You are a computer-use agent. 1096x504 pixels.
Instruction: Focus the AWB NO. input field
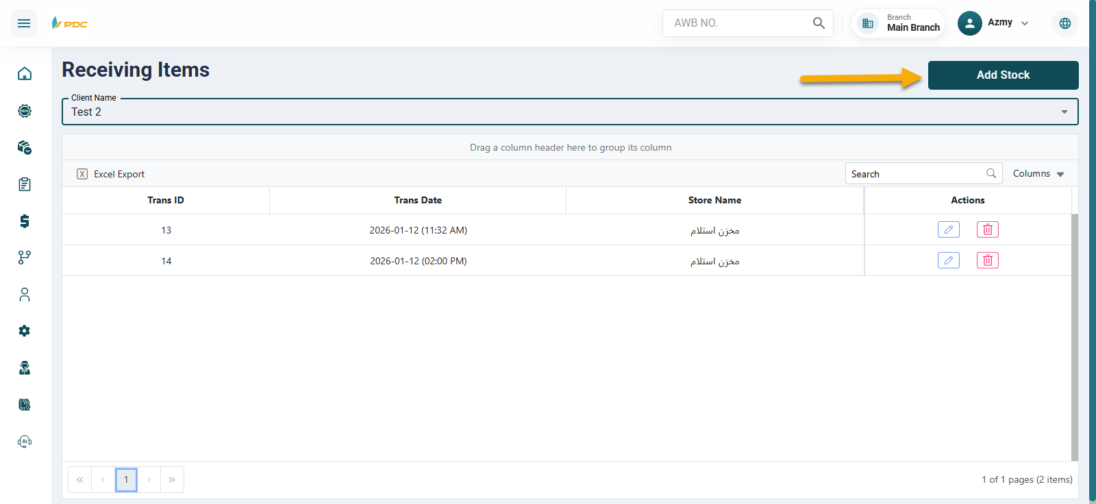pyautogui.click(x=738, y=23)
